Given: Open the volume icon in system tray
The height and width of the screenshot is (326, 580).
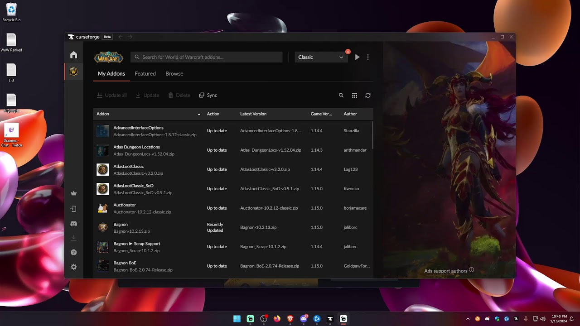Looking at the screenshot, I should (x=542, y=319).
